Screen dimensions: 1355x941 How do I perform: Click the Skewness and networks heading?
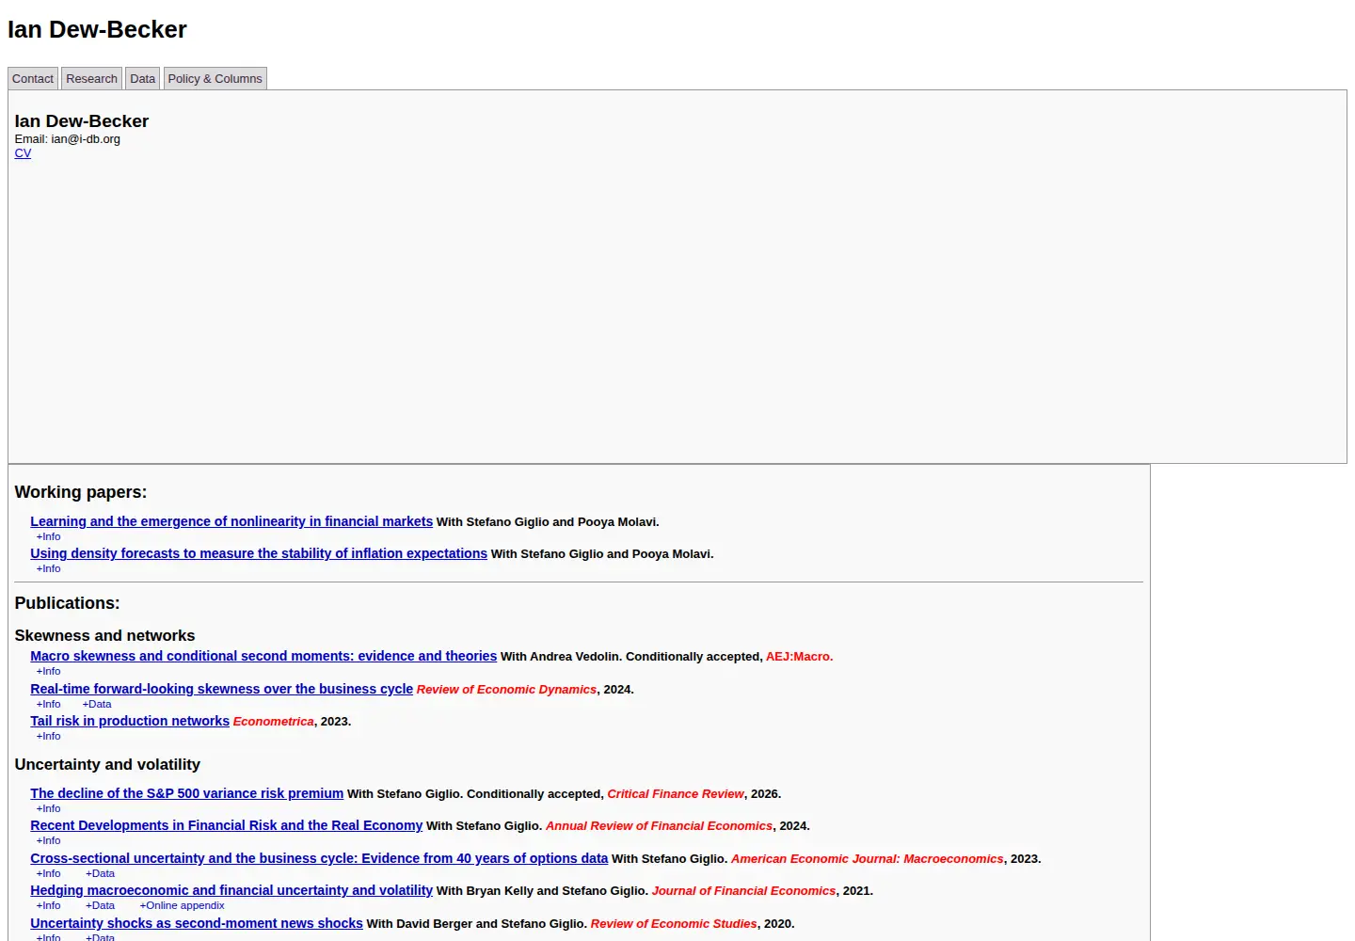104,636
